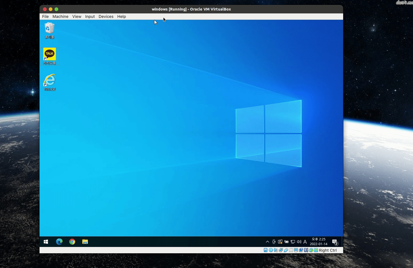The height and width of the screenshot is (268, 413).
Task: Click the VirtualBox mouse integration indicator
Action: [x=311, y=250]
